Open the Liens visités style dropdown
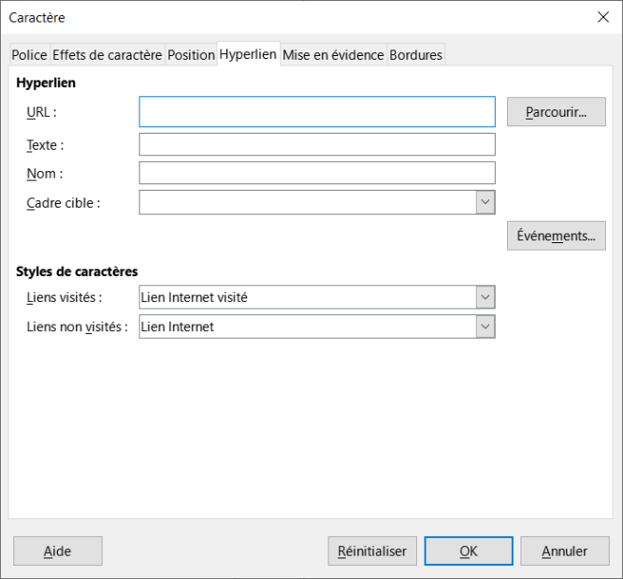Screen dimensions: 623x579 tap(317, 297)
